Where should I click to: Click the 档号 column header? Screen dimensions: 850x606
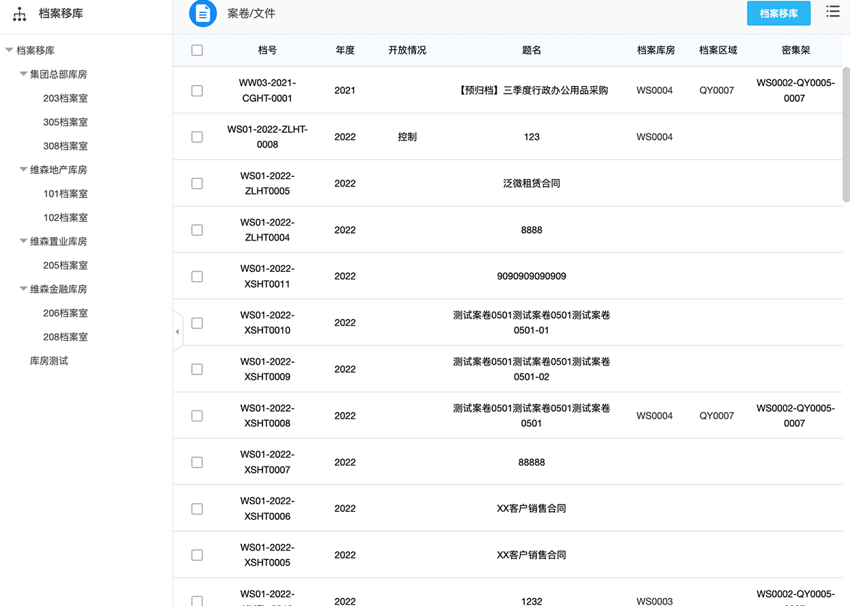click(267, 50)
